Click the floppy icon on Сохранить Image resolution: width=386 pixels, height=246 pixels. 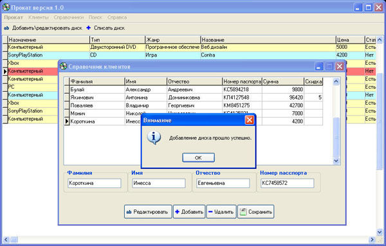[x=243, y=212]
